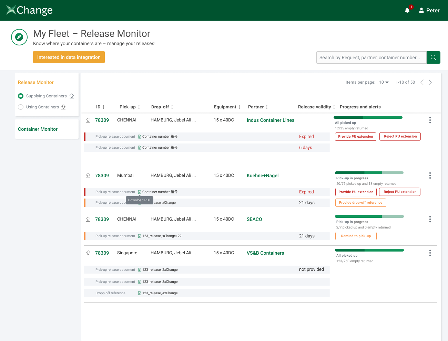
Task: Click the supply arrow icon in SEACO row
Action: click(x=88, y=219)
